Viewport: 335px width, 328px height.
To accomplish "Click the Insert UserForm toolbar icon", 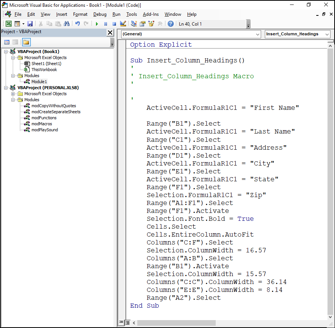I will [x=17, y=24].
